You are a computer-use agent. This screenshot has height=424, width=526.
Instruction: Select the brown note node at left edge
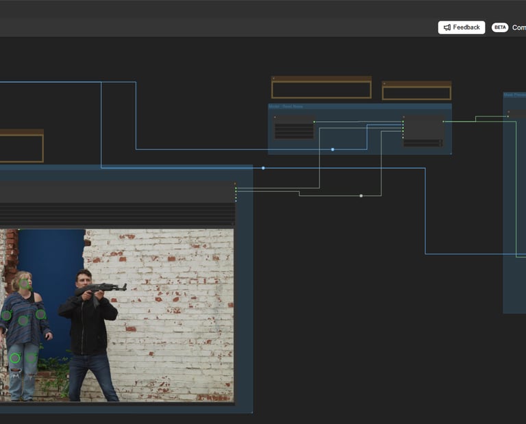pyautogui.click(x=21, y=146)
